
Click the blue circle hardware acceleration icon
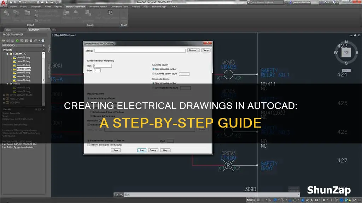[x=341, y=200]
